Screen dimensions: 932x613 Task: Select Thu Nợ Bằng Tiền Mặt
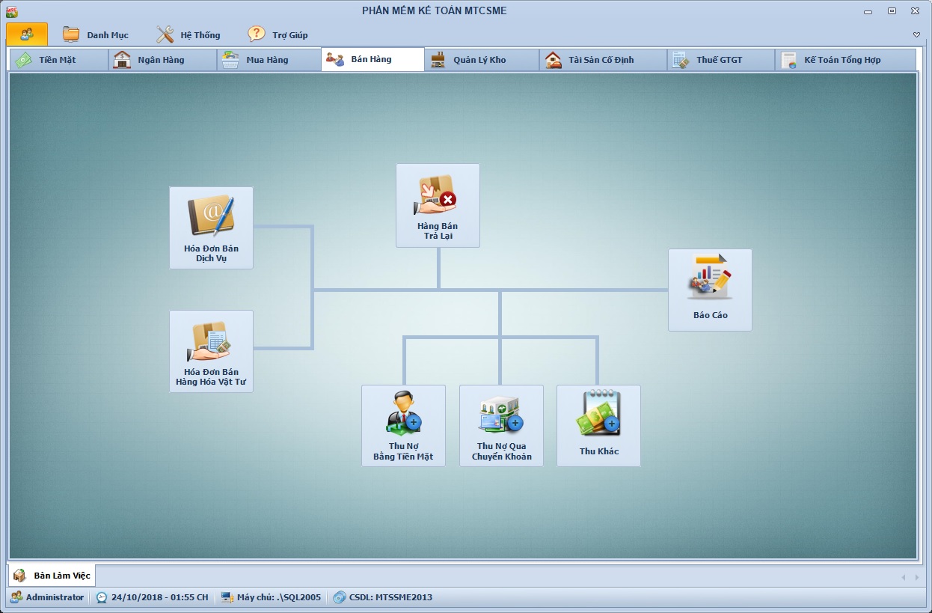point(403,425)
